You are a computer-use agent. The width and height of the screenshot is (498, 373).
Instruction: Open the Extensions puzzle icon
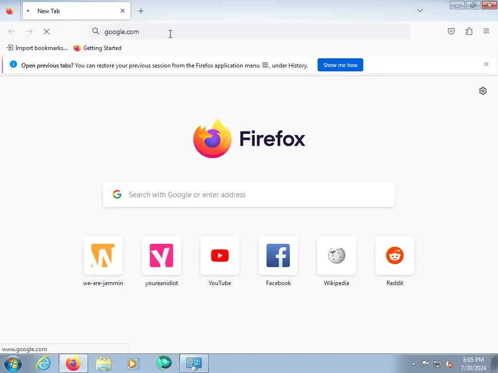pyautogui.click(x=469, y=31)
